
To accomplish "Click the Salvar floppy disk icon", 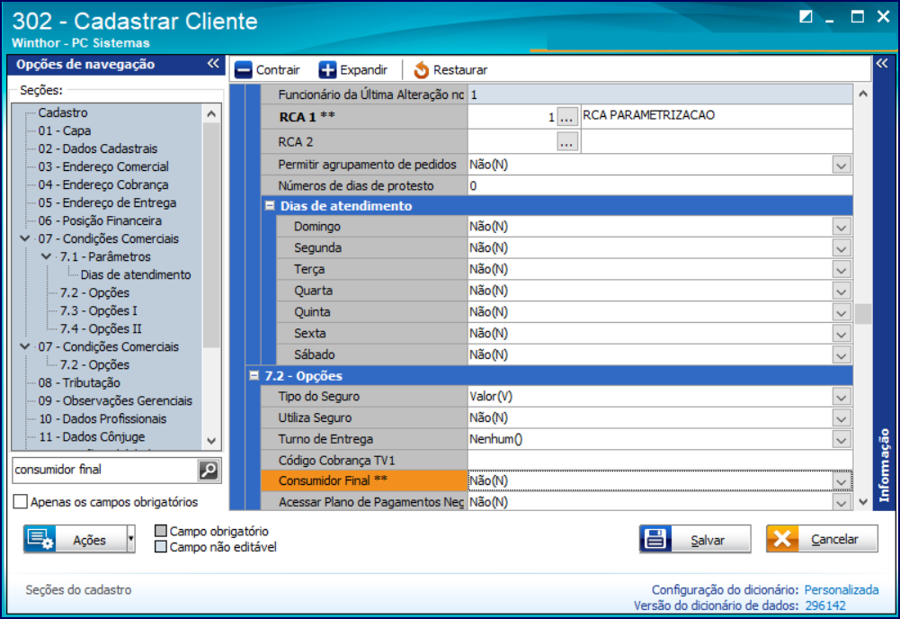I will [x=655, y=539].
